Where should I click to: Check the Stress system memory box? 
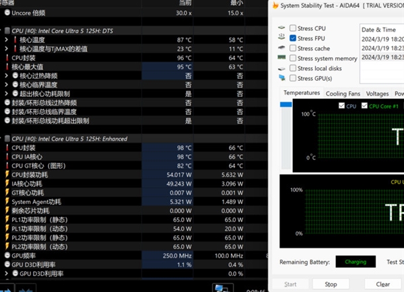293,59
